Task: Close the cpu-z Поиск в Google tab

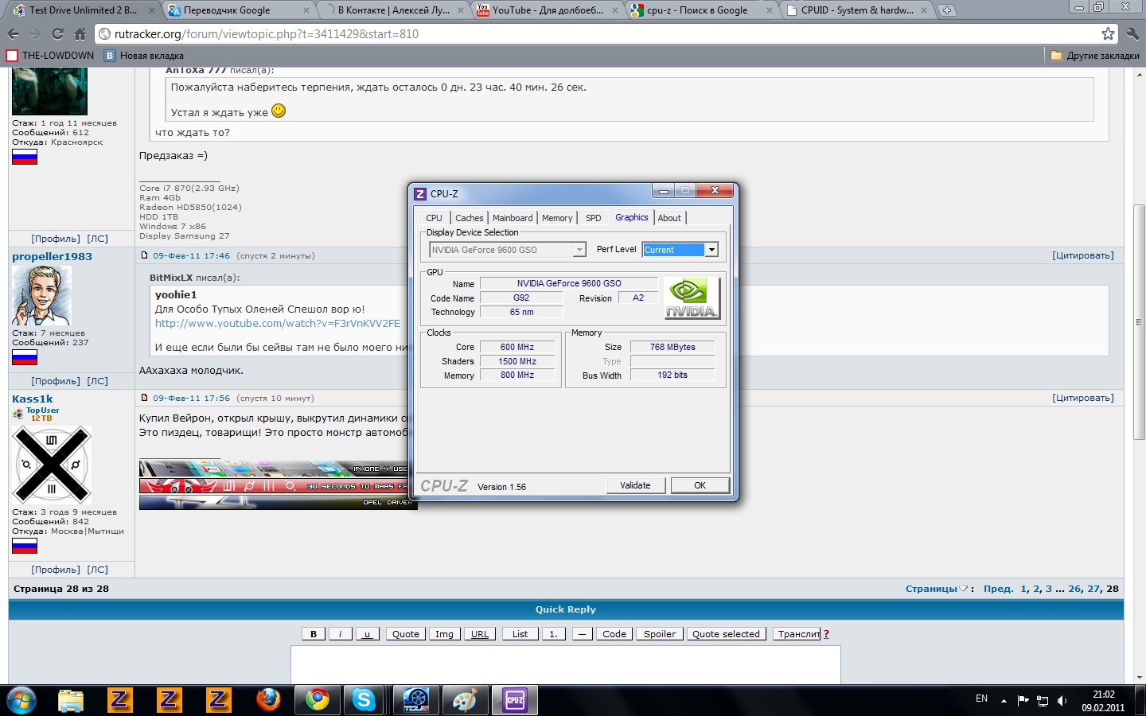Action: (770, 10)
